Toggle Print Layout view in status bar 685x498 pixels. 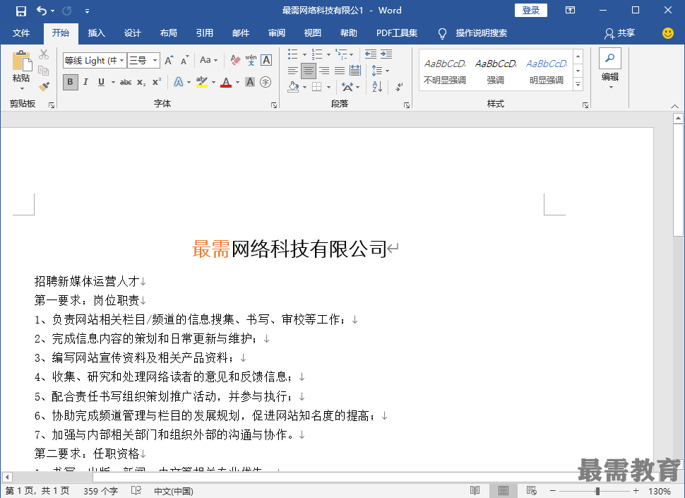coord(504,490)
